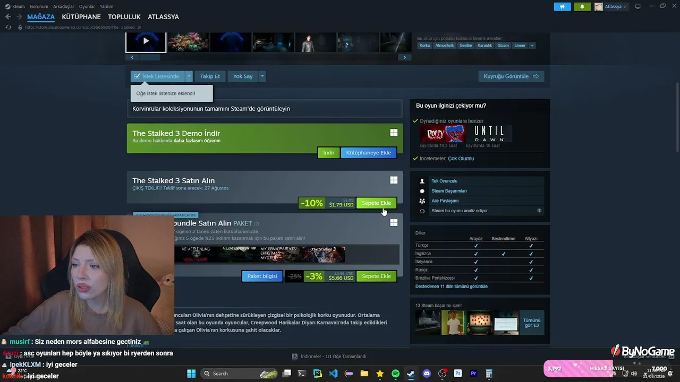Add the bundle to cart for $5.66

(376, 276)
